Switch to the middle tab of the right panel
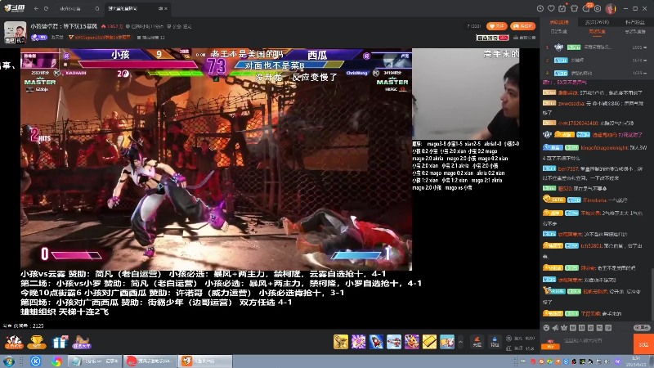The width and height of the screenshot is (654, 368). [597, 22]
